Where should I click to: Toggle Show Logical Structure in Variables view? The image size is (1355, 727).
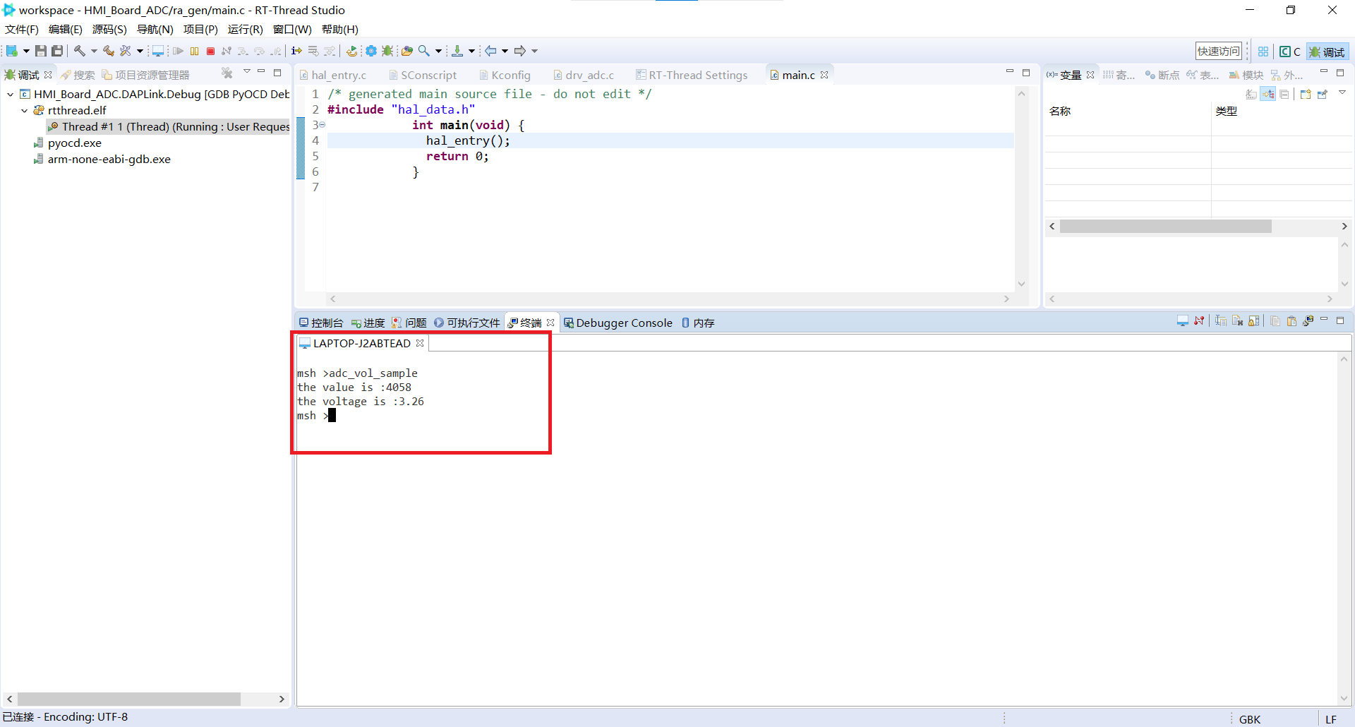[1268, 94]
